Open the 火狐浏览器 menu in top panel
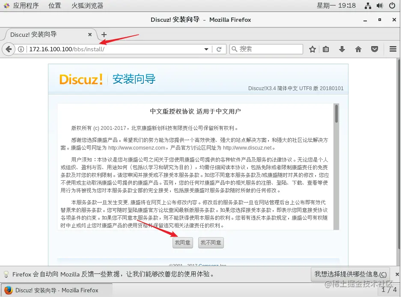 87,6
